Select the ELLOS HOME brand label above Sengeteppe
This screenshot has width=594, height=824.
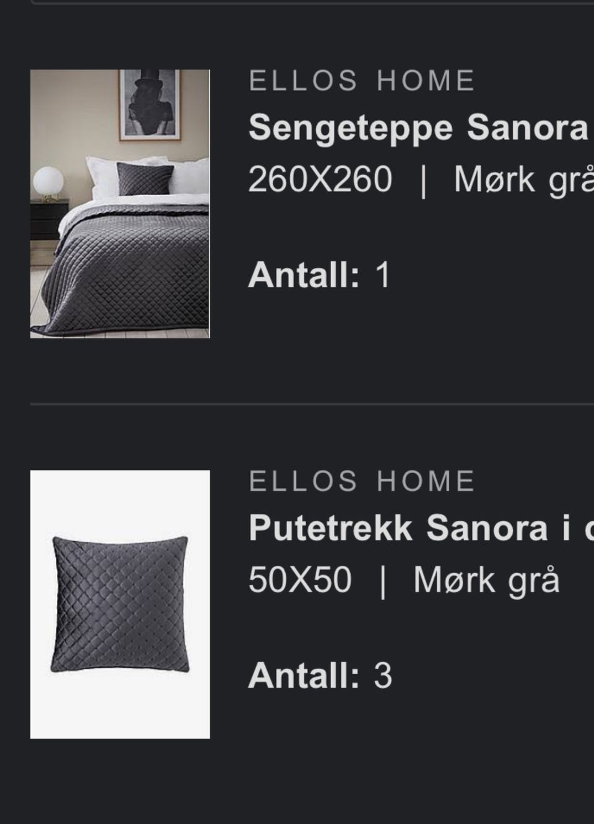click(362, 81)
